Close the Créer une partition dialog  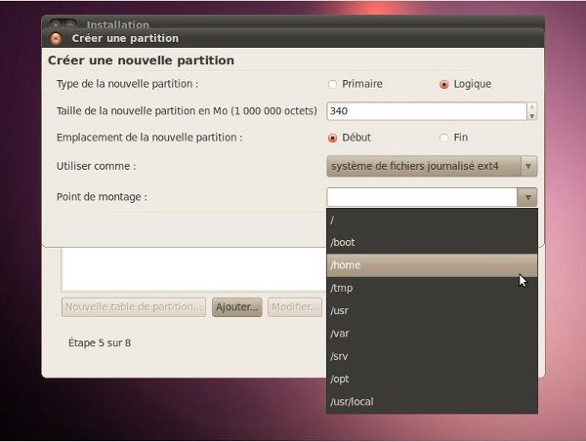point(56,38)
